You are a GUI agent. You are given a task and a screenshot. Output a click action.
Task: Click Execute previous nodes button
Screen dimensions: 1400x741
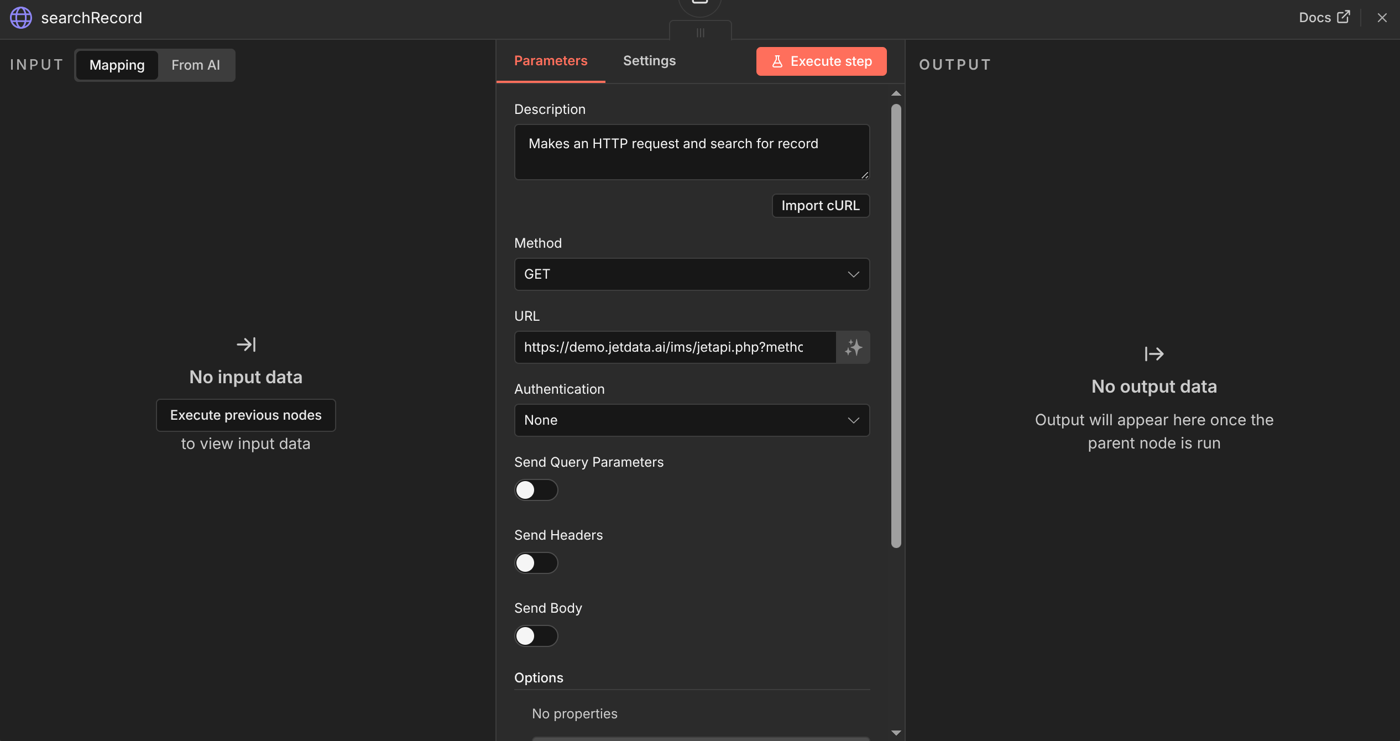point(245,415)
